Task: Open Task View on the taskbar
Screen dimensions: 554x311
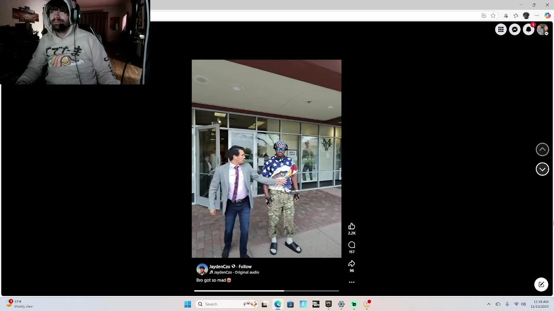Action: click(x=264, y=304)
